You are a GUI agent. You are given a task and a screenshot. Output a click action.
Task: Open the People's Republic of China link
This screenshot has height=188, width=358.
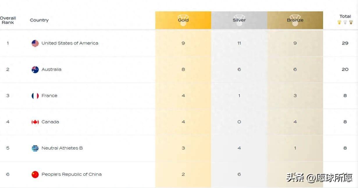tap(72, 174)
